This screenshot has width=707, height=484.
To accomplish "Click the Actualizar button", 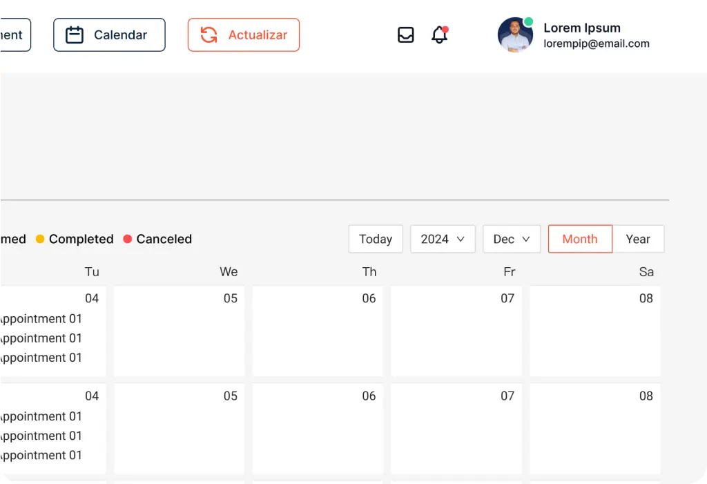I will pos(244,35).
